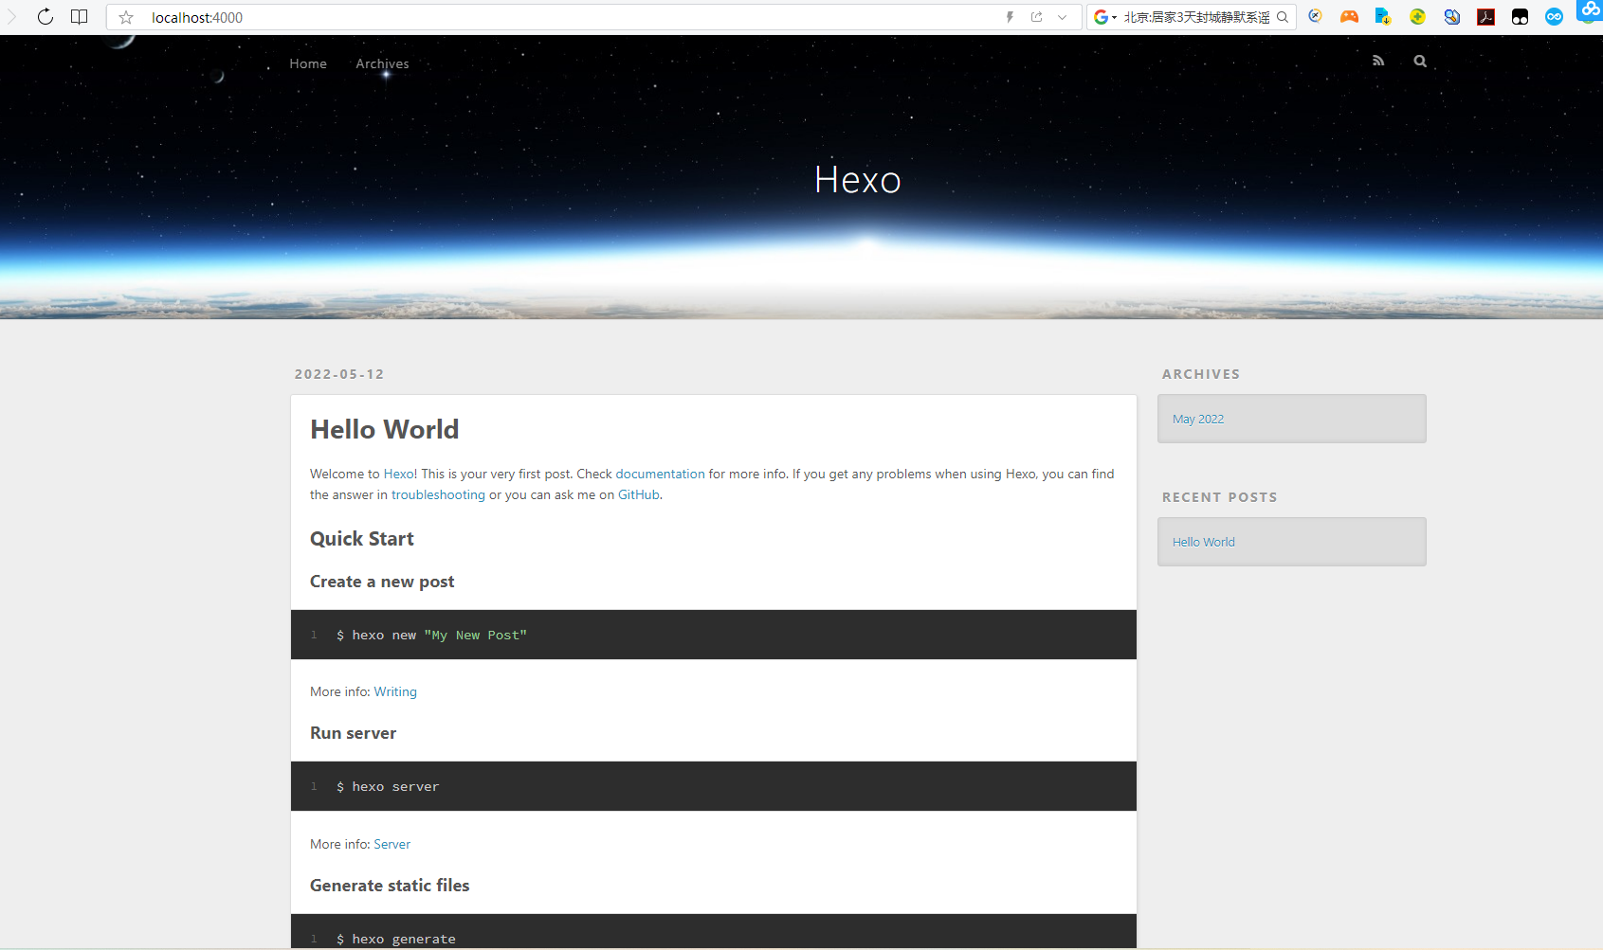Open Hello World in Recent Posts
1603x950 pixels.
(x=1204, y=542)
